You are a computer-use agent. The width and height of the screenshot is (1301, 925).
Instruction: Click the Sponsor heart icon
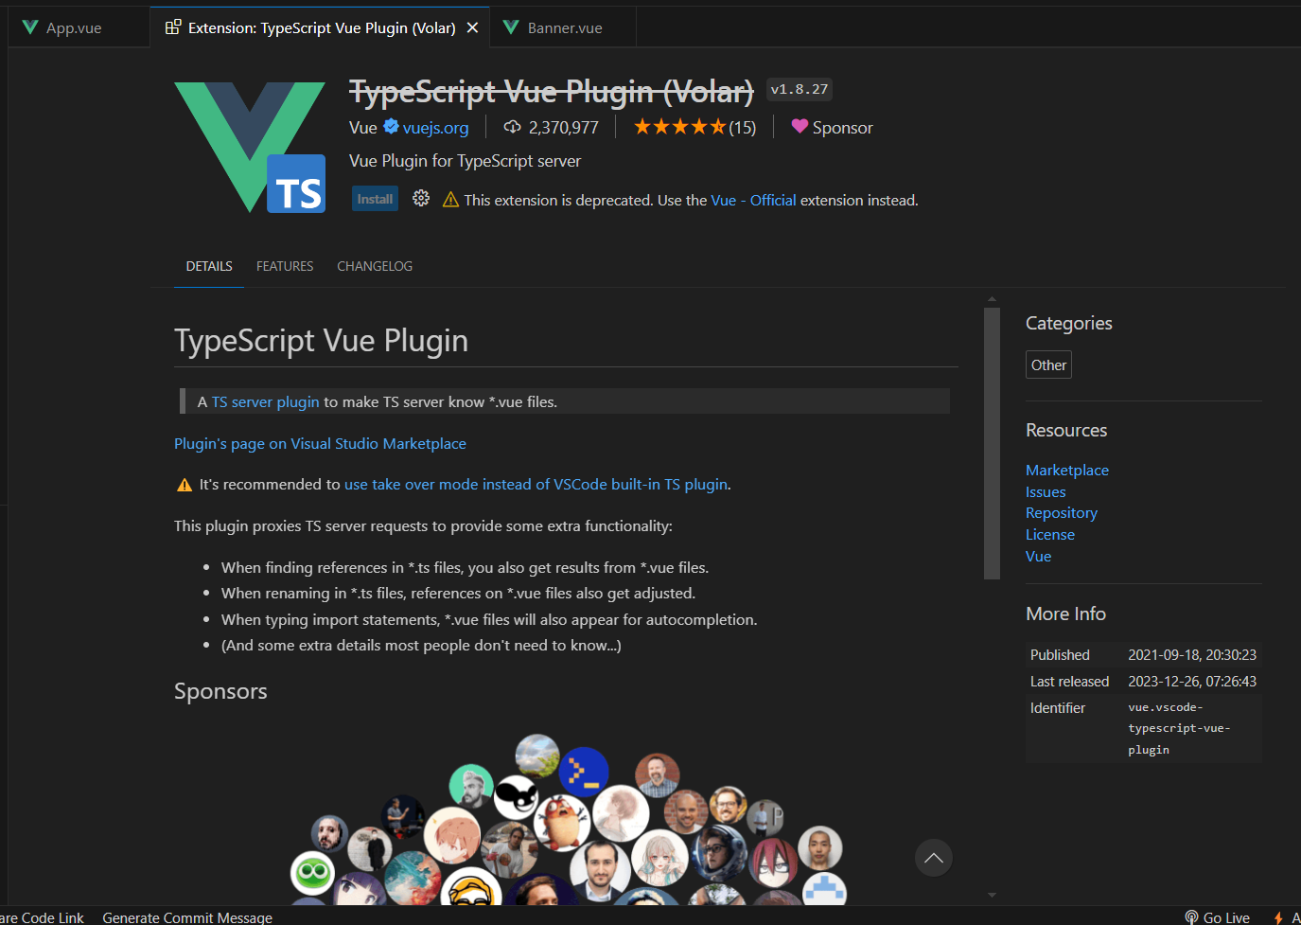(800, 126)
